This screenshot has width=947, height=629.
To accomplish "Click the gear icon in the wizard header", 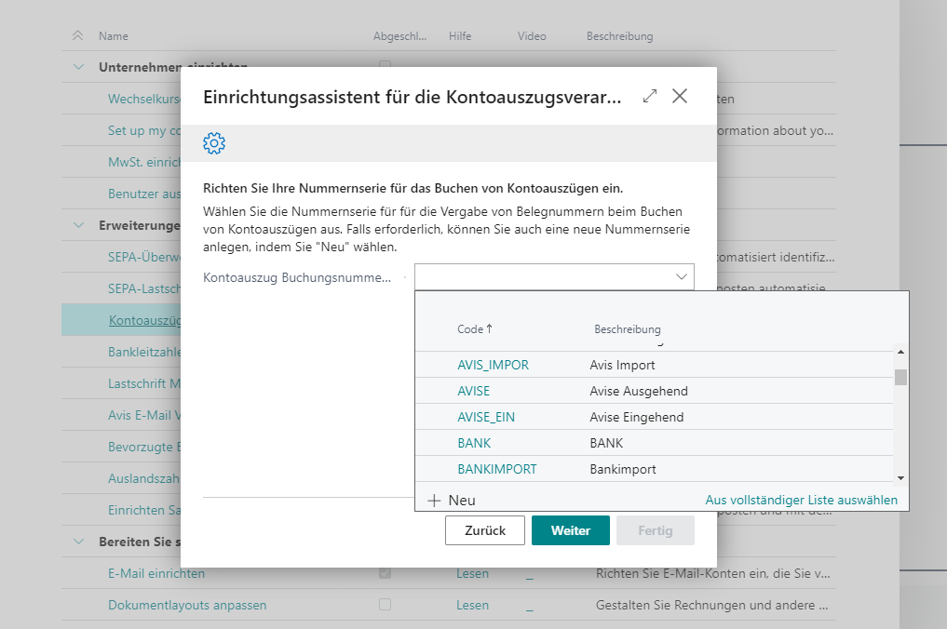I will [214, 143].
